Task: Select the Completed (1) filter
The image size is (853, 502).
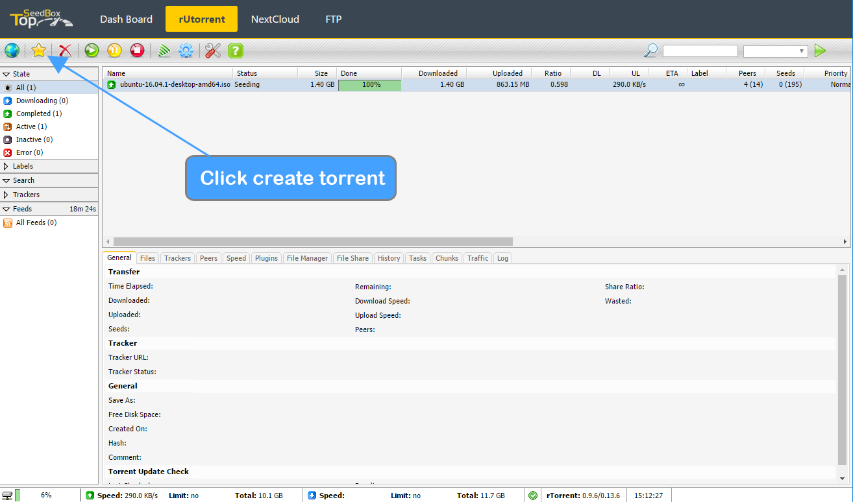Action: [39, 114]
